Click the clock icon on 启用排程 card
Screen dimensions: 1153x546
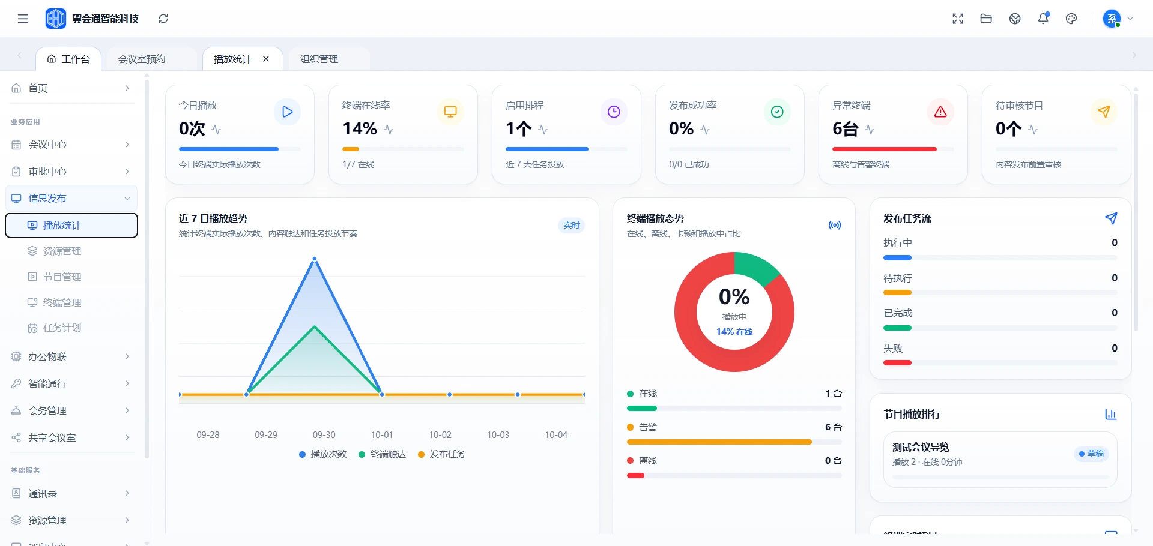[614, 112]
